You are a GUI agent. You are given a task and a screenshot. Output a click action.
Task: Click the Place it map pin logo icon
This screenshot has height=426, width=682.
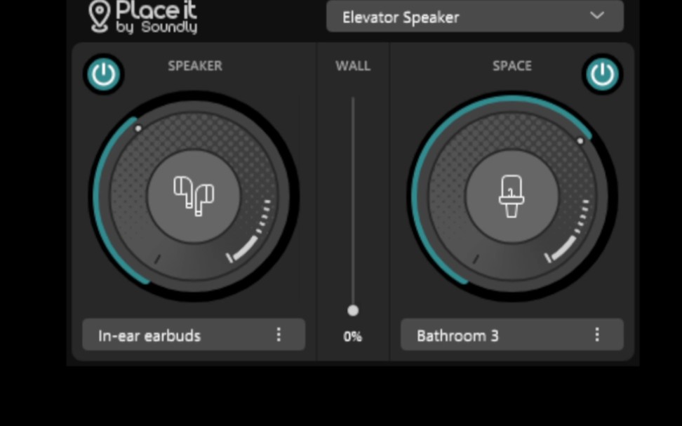pyautogui.click(x=99, y=17)
